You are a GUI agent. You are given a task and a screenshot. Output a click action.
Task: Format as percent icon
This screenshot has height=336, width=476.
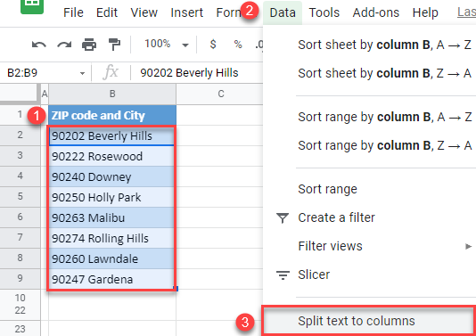(x=238, y=45)
